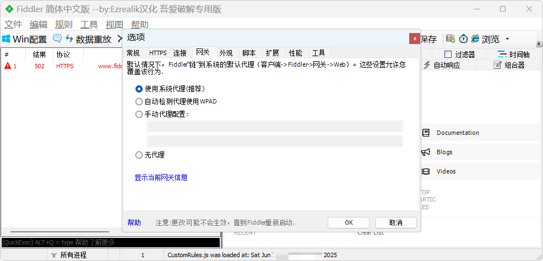Click the 自动响应 lightning bolt icon
The image size is (543, 261).
(427, 65)
